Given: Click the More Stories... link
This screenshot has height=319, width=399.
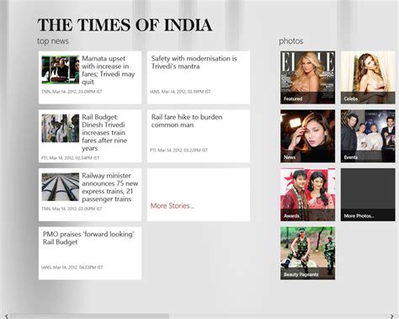Looking at the screenshot, I should (x=173, y=205).
